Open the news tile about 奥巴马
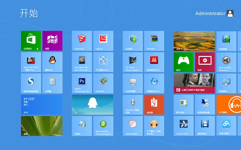 pos(194,83)
